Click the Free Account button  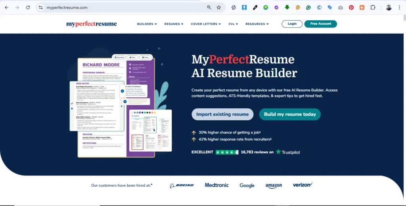(x=320, y=24)
